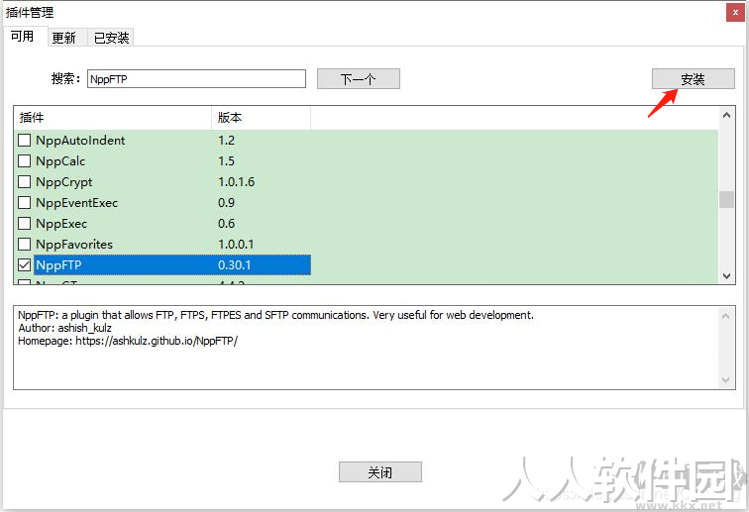
Task: Click version 1.0.1.6 of NppCrypt
Action: [x=237, y=182]
